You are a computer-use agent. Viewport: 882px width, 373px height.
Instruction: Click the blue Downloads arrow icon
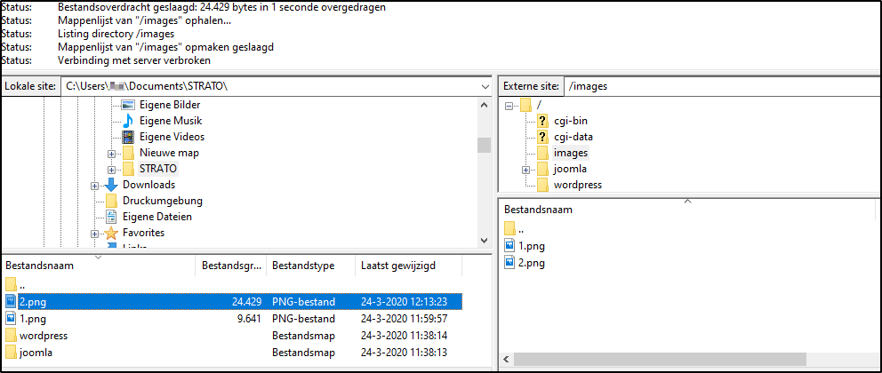pyautogui.click(x=111, y=185)
